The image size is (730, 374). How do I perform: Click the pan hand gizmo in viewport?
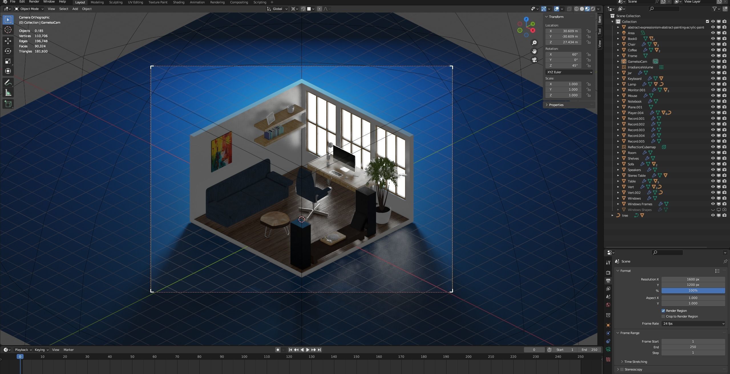coord(534,51)
